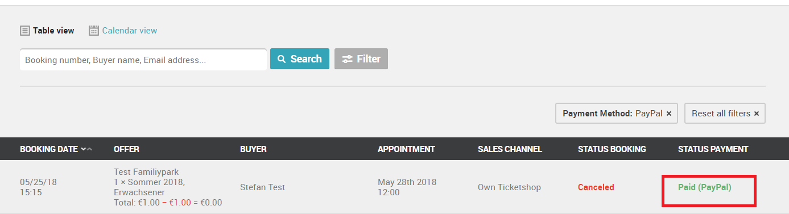Click Reset all filters button

tap(725, 114)
